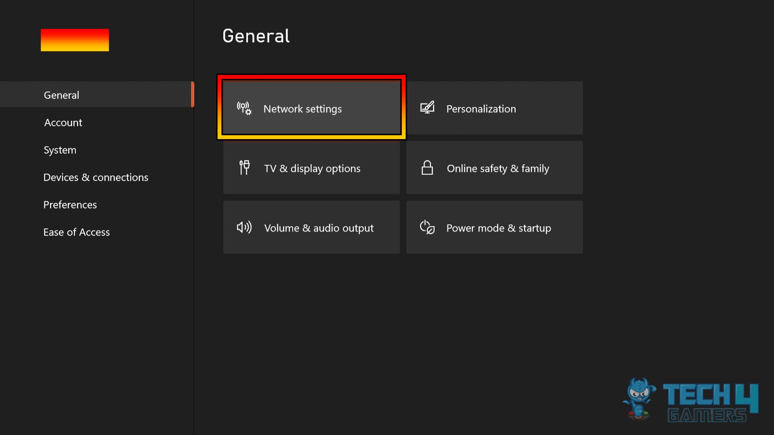Open the Ease of Access section
Viewport: 774px width, 435px height.
(x=77, y=232)
